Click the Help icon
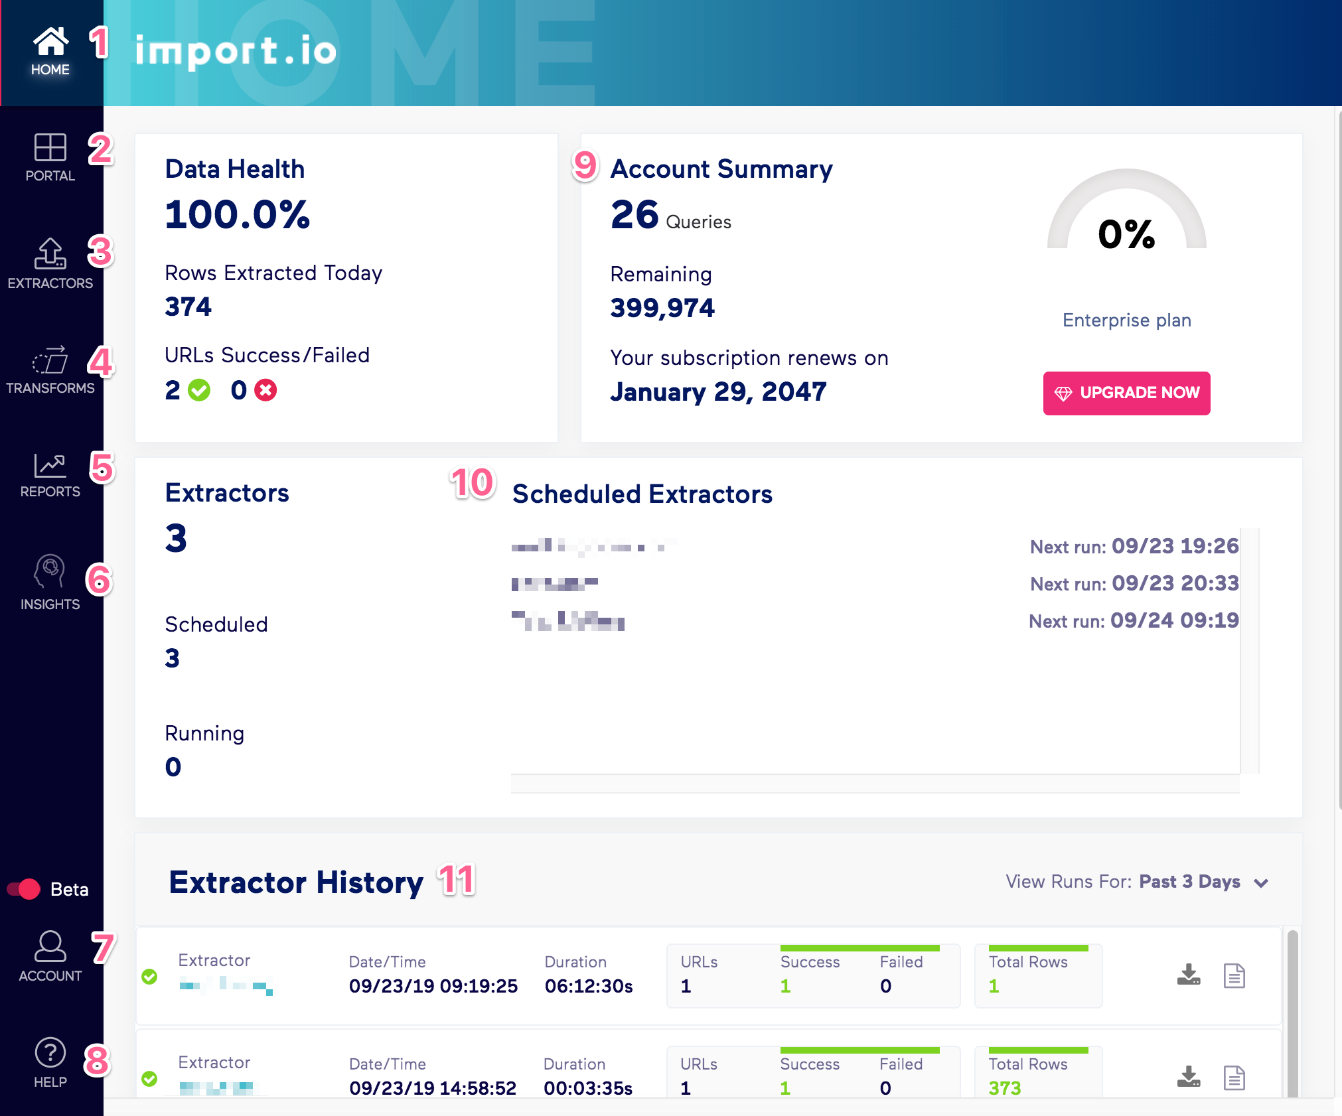This screenshot has height=1116, width=1342. [50, 1052]
